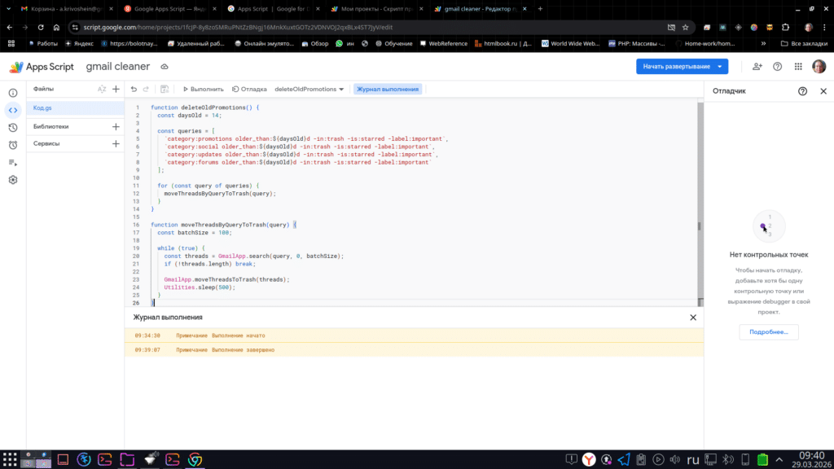The height and width of the screenshot is (469, 834).
Task: Click the undo arrow in editor toolbar
Action: [x=134, y=89]
